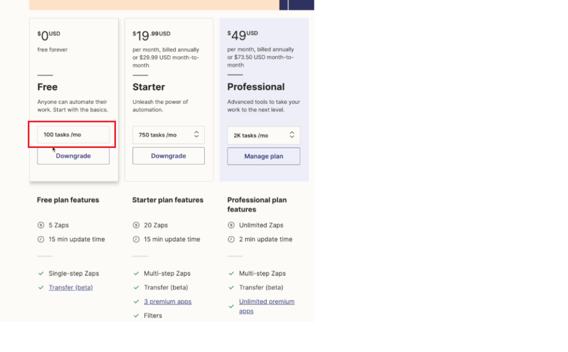Click the Manage plan button

click(x=263, y=156)
